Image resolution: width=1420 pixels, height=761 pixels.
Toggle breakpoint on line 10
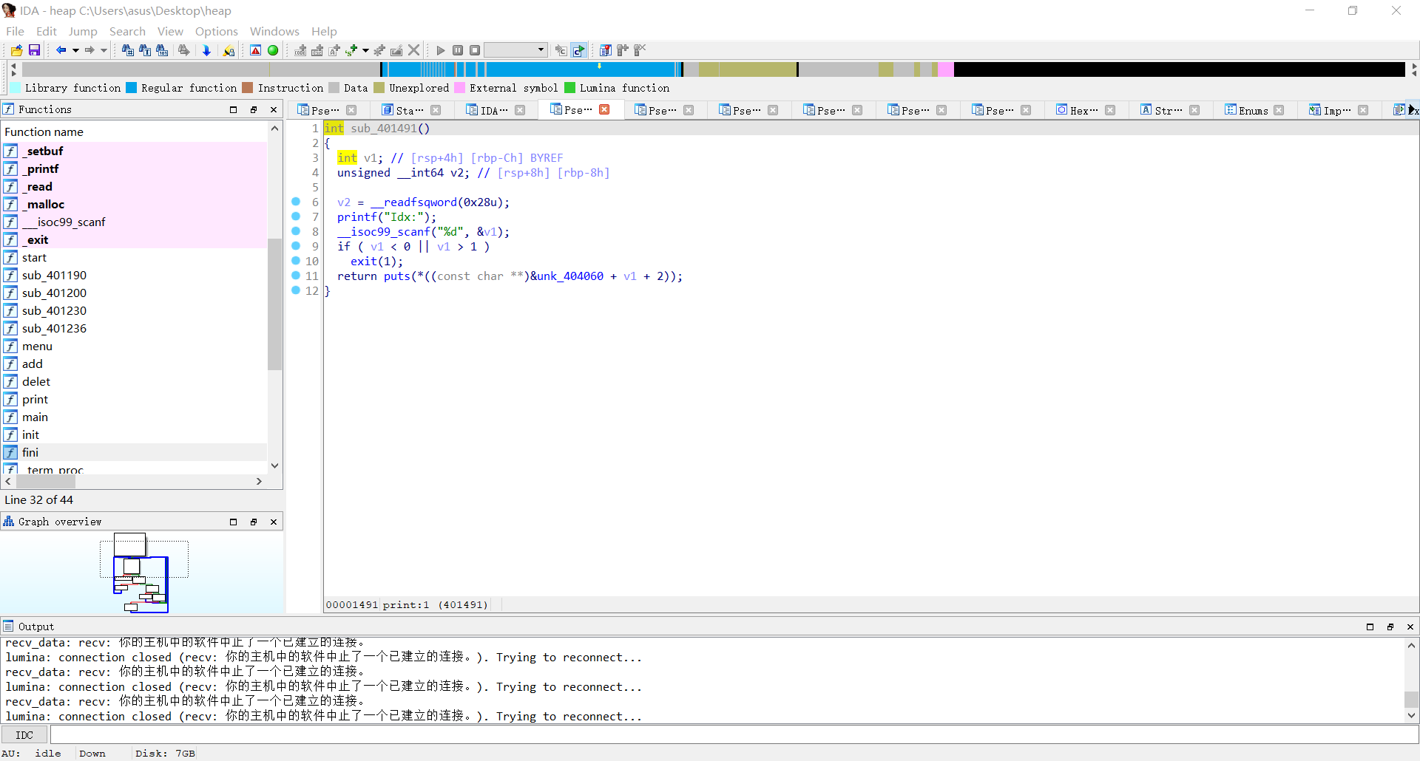click(x=296, y=261)
